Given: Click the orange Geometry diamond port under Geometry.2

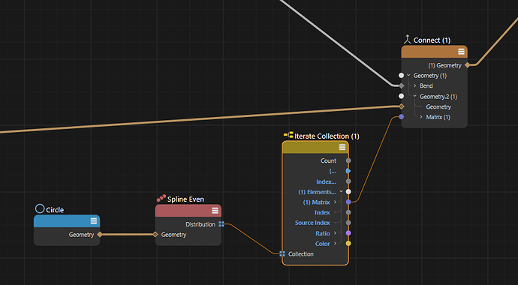Looking at the screenshot, I should [402, 106].
